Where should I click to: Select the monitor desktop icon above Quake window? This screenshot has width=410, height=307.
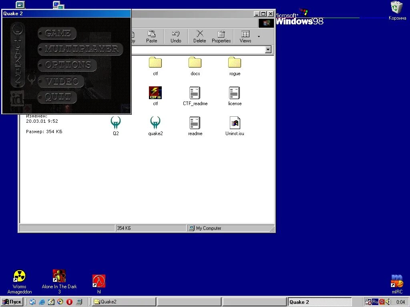20,4
